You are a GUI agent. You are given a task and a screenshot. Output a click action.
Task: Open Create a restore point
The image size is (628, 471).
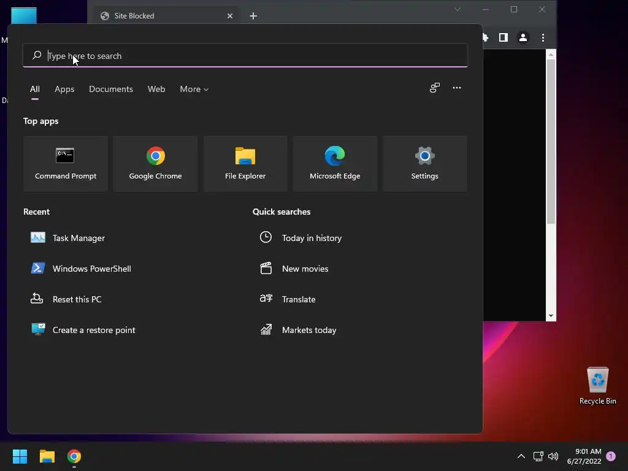[83, 329]
